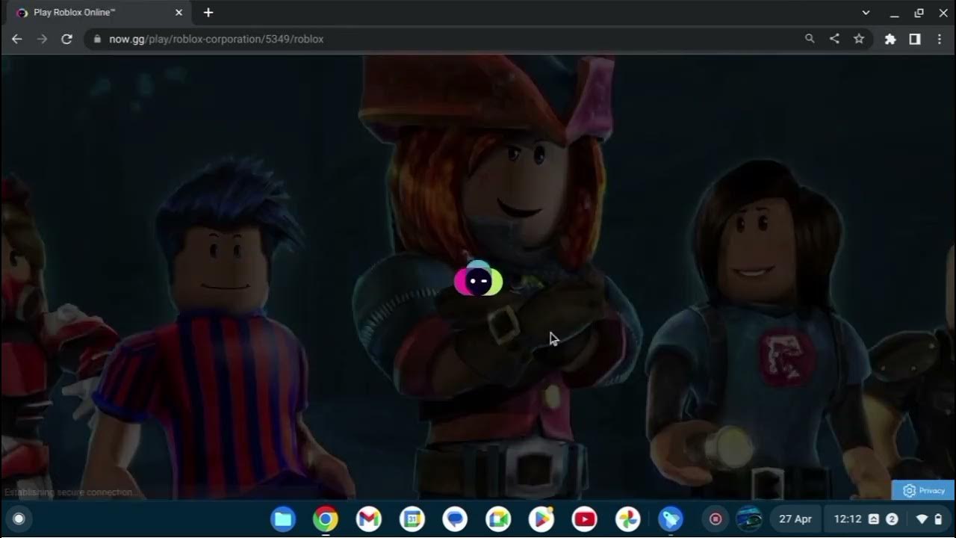Click the Privacy settings button
Viewport: 956px width, 538px height.
[x=923, y=490]
